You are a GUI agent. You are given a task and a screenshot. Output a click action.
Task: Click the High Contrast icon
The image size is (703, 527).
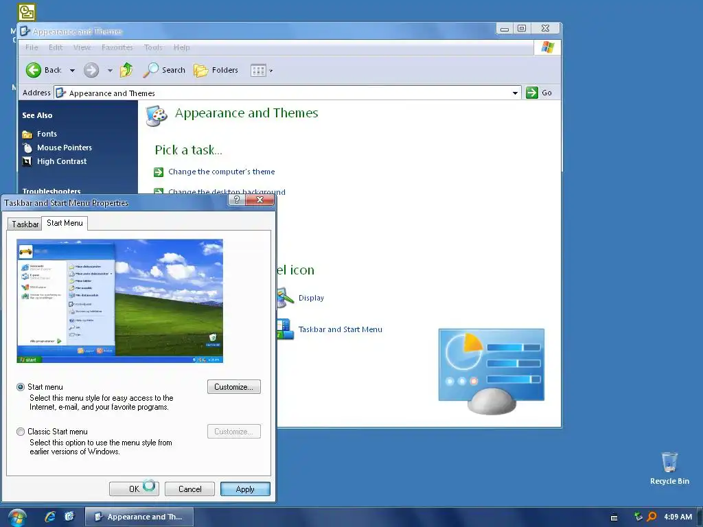27,161
